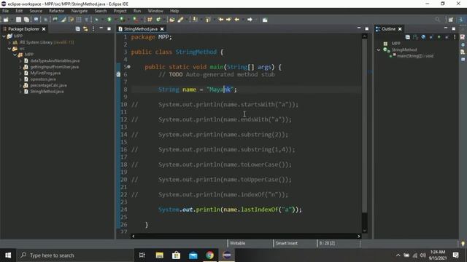Select main(String[]) : void in the Outline
Screen dimensions: 467x262
tap(415, 56)
